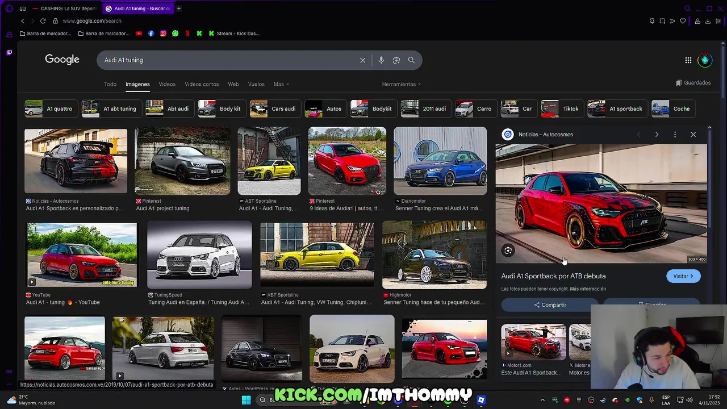Submit search with magnifier icon
This screenshot has height=409, width=727.
pyautogui.click(x=411, y=60)
